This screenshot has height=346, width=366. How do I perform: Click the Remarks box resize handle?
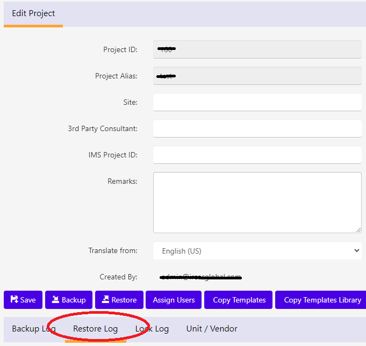click(358, 229)
